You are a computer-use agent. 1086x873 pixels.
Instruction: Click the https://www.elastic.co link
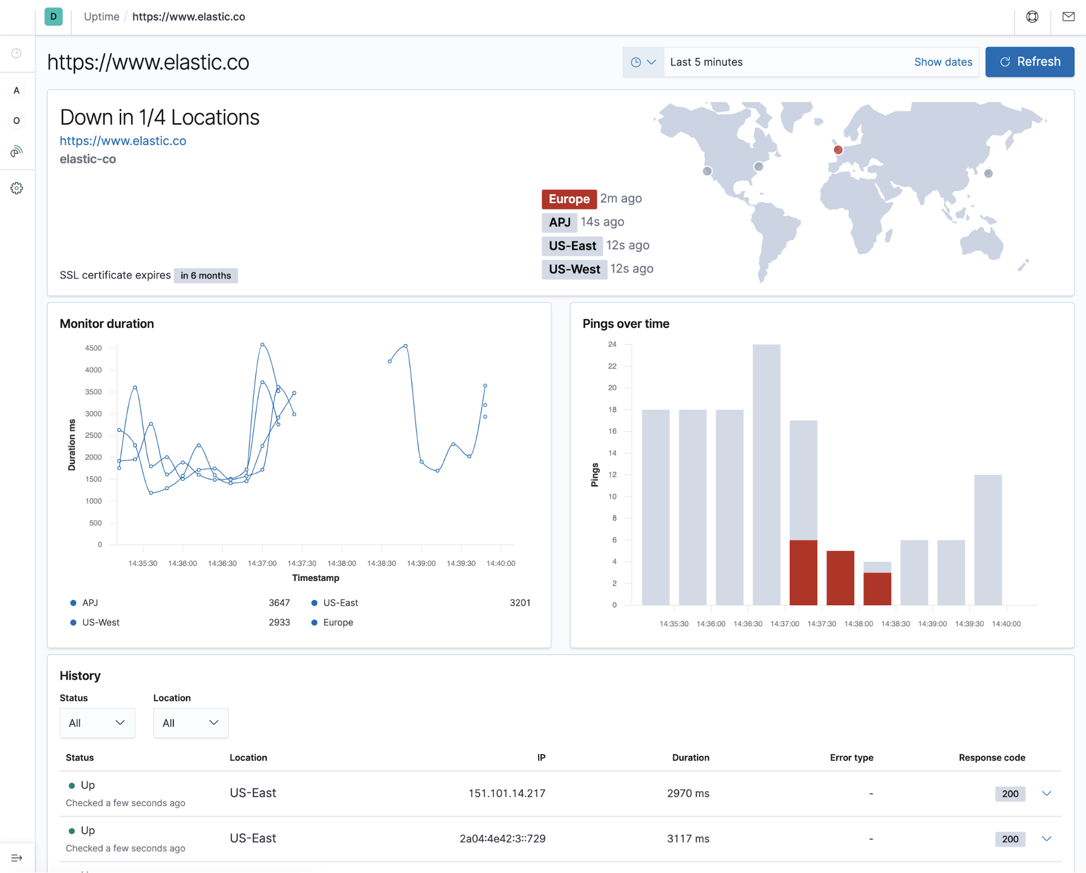(x=123, y=140)
